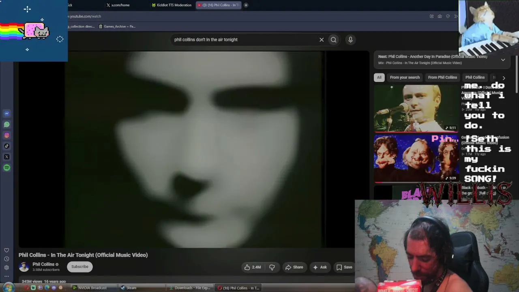
Task: Open Spotify in the browser sidebar
Action: pos(6,168)
